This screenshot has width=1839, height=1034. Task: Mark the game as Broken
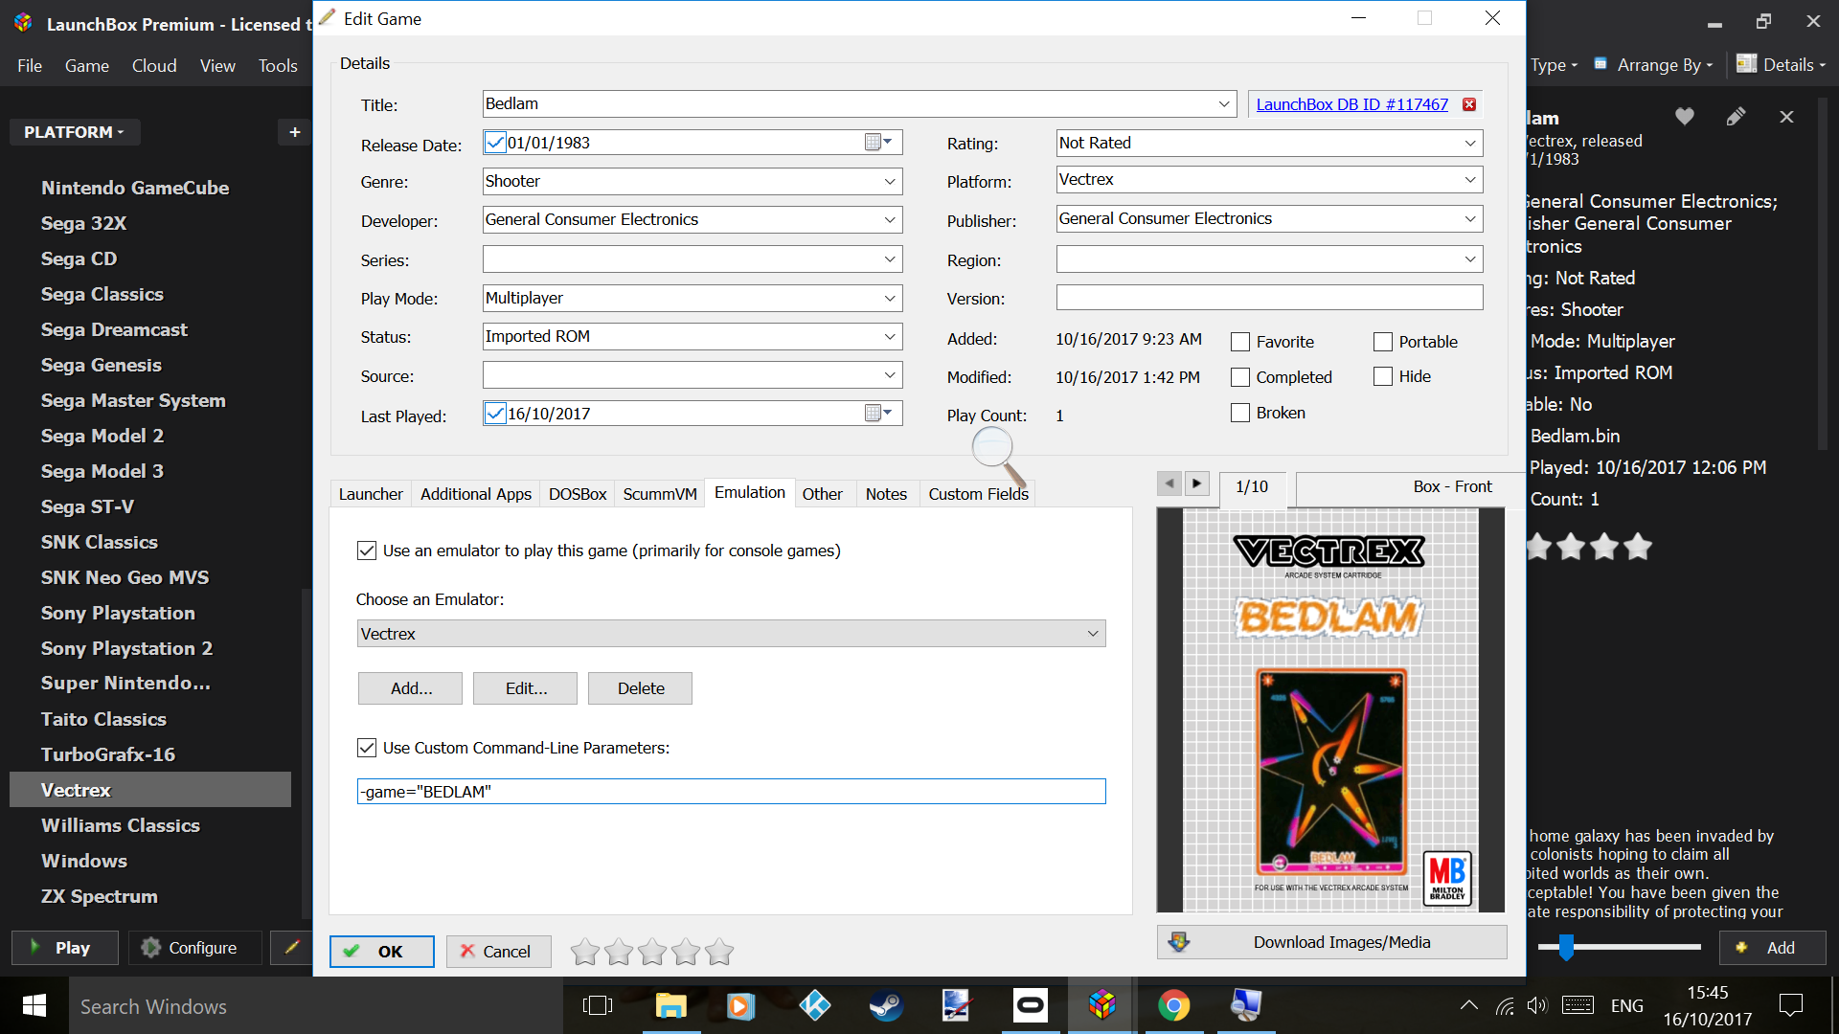coord(1240,413)
